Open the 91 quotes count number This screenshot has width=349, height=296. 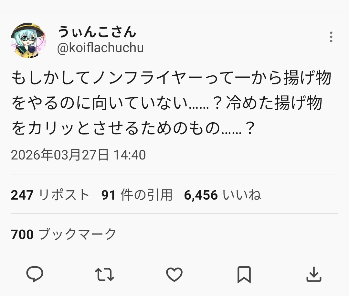(x=109, y=195)
